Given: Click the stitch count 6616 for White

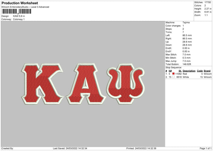Looking at the screenshot, I should pyautogui.click(x=179, y=77).
